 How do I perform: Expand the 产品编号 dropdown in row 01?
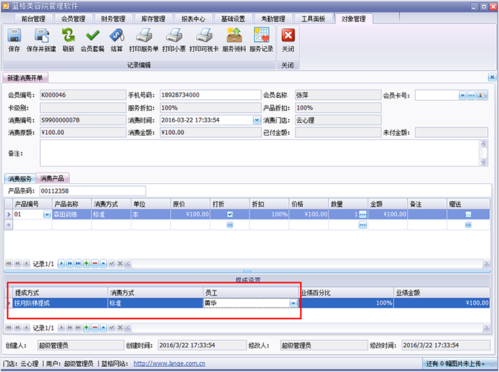pos(47,214)
